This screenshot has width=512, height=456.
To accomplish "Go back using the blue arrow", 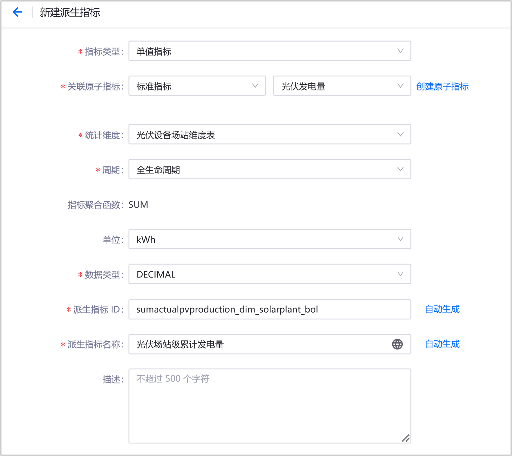I will [18, 12].
